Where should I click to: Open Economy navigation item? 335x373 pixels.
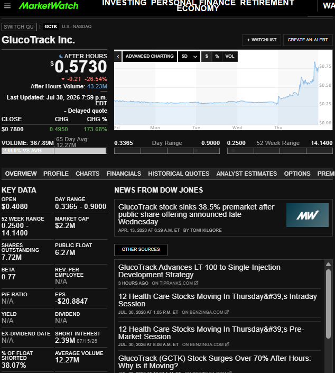198,8
